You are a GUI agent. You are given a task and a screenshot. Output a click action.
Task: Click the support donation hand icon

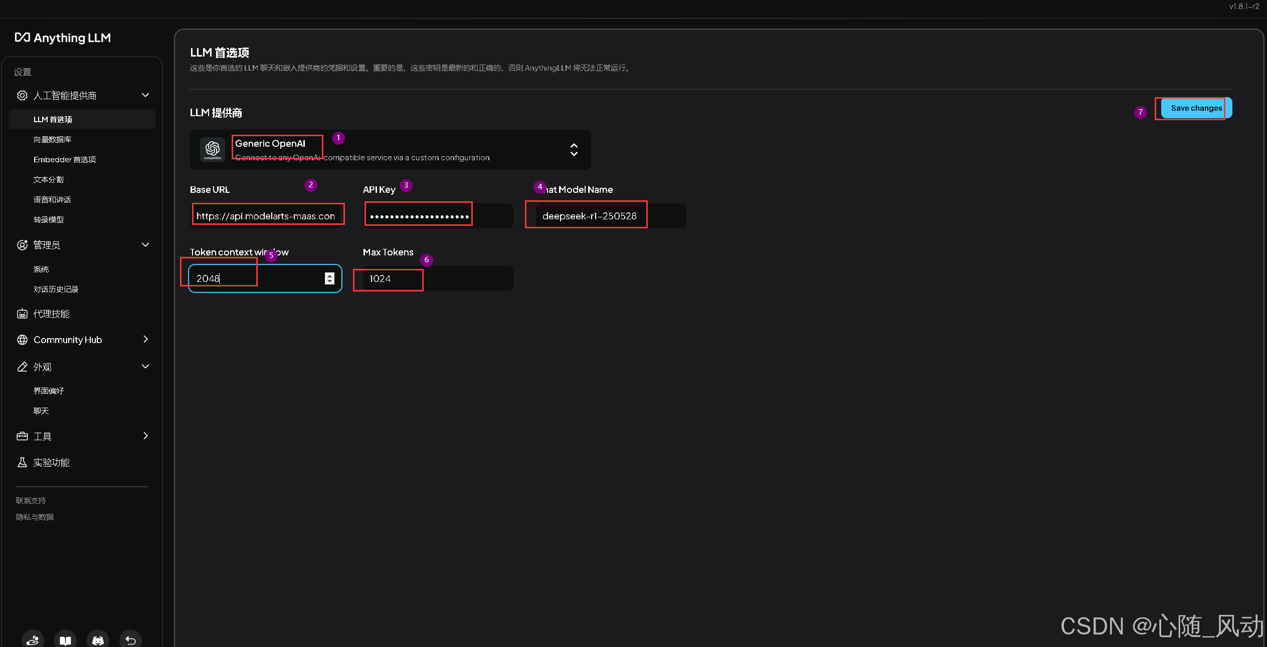point(33,639)
